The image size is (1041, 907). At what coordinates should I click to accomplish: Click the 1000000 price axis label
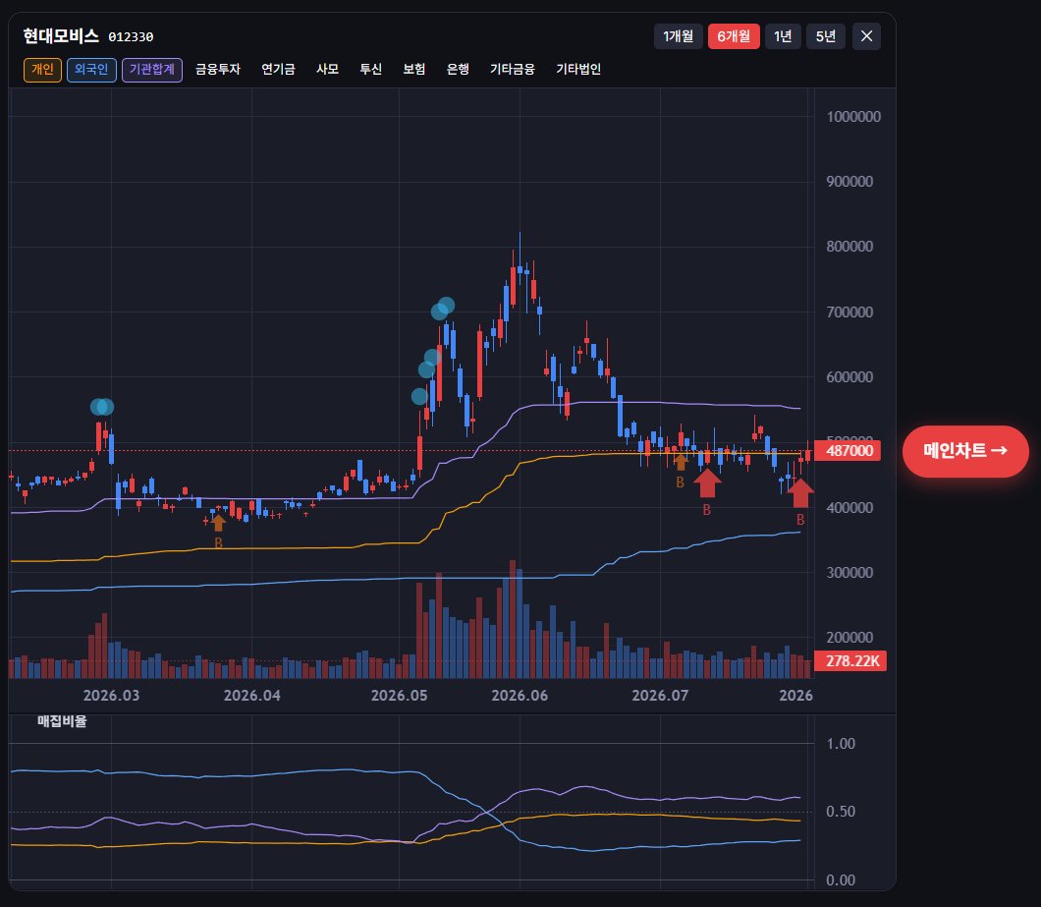[853, 117]
